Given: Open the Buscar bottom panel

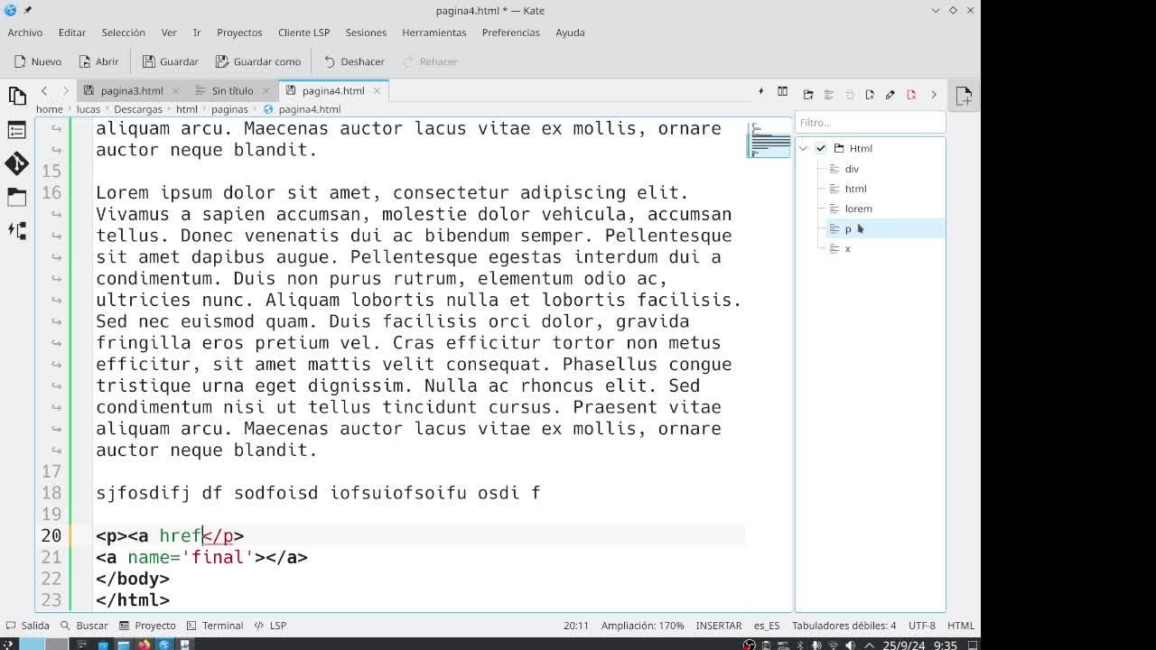Looking at the screenshot, I should pyautogui.click(x=84, y=626).
